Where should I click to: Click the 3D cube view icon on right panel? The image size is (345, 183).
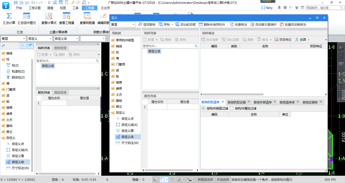[341, 56]
